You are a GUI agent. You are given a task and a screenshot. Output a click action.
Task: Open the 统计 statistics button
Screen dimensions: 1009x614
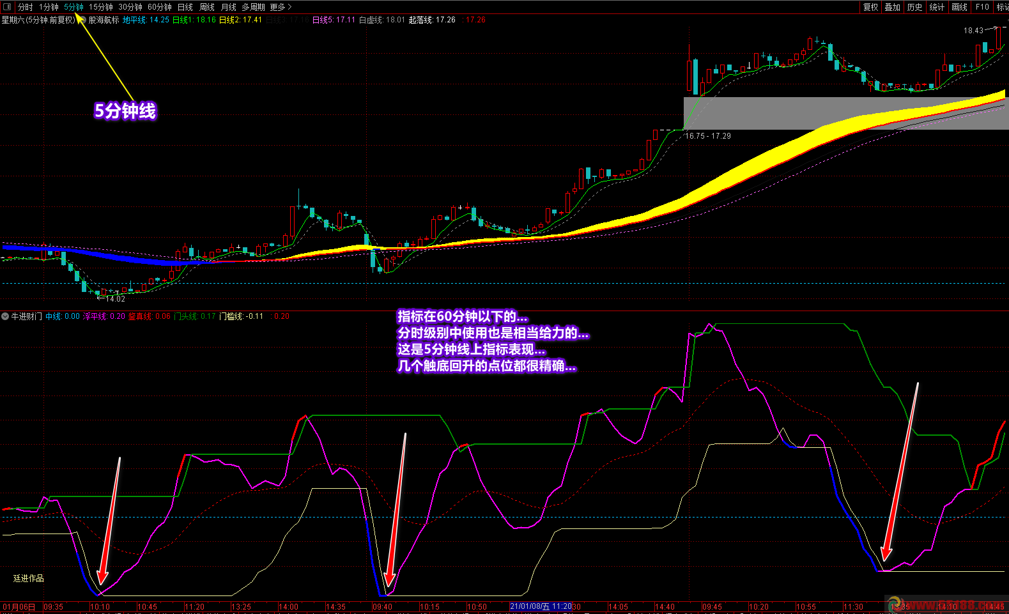(x=937, y=7)
